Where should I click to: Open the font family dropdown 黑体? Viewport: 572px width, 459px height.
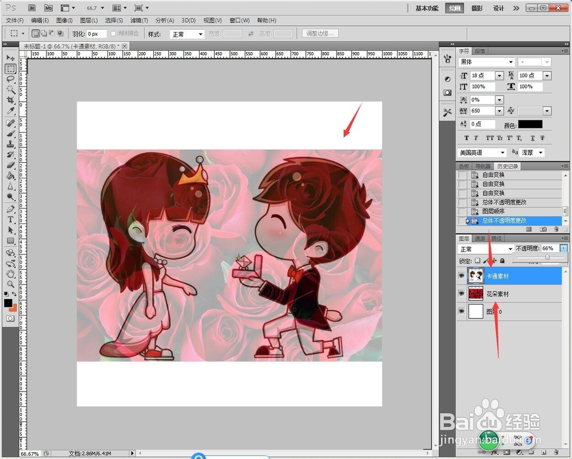click(x=487, y=62)
